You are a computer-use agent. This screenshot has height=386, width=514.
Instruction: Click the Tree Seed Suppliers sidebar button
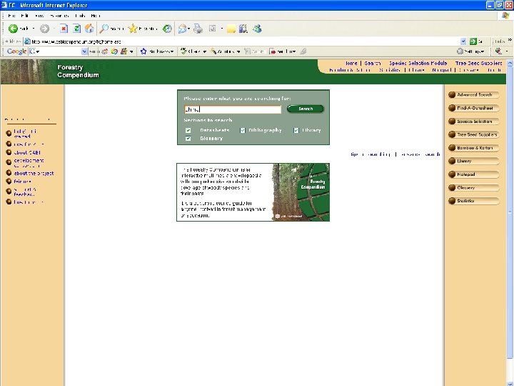(x=474, y=134)
